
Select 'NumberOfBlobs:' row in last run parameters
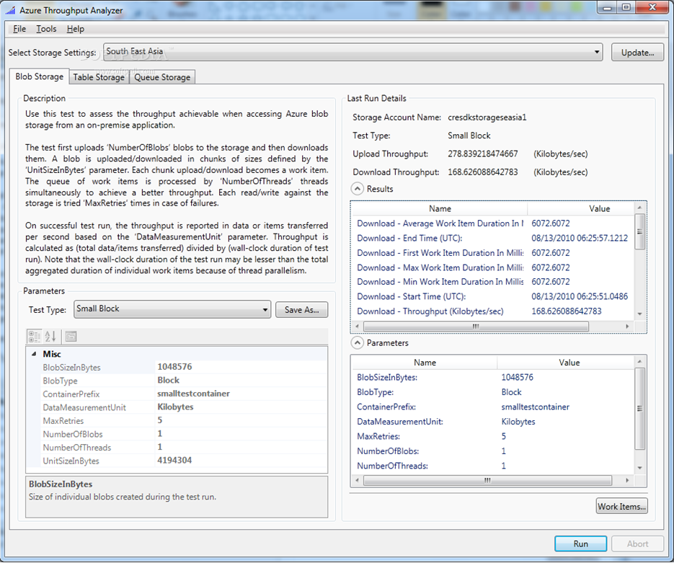coord(493,451)
